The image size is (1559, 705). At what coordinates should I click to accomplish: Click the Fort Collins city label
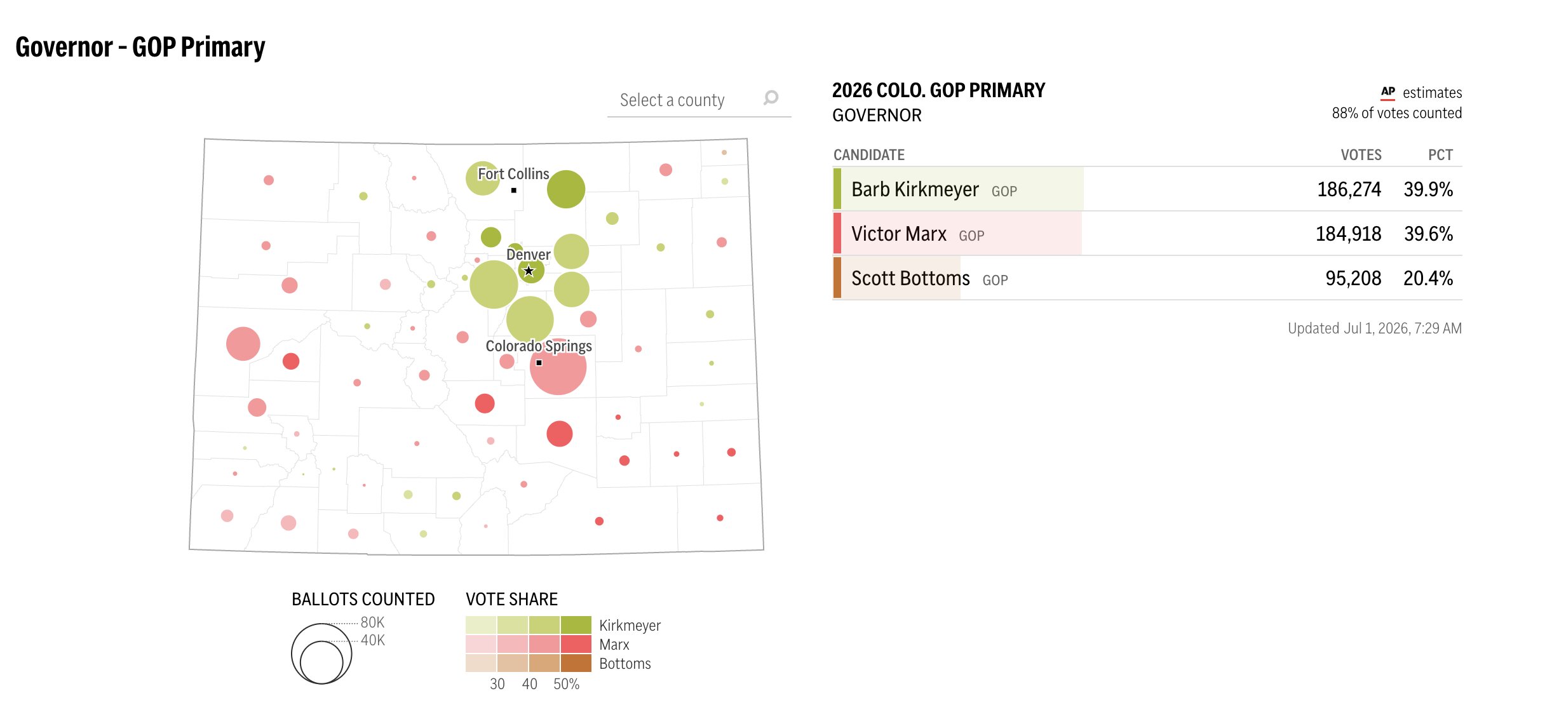513,174
